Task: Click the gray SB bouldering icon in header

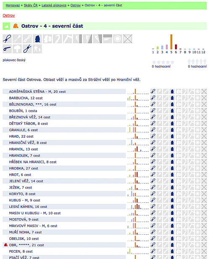Action: pyautogui.click(x=47, y=39)
